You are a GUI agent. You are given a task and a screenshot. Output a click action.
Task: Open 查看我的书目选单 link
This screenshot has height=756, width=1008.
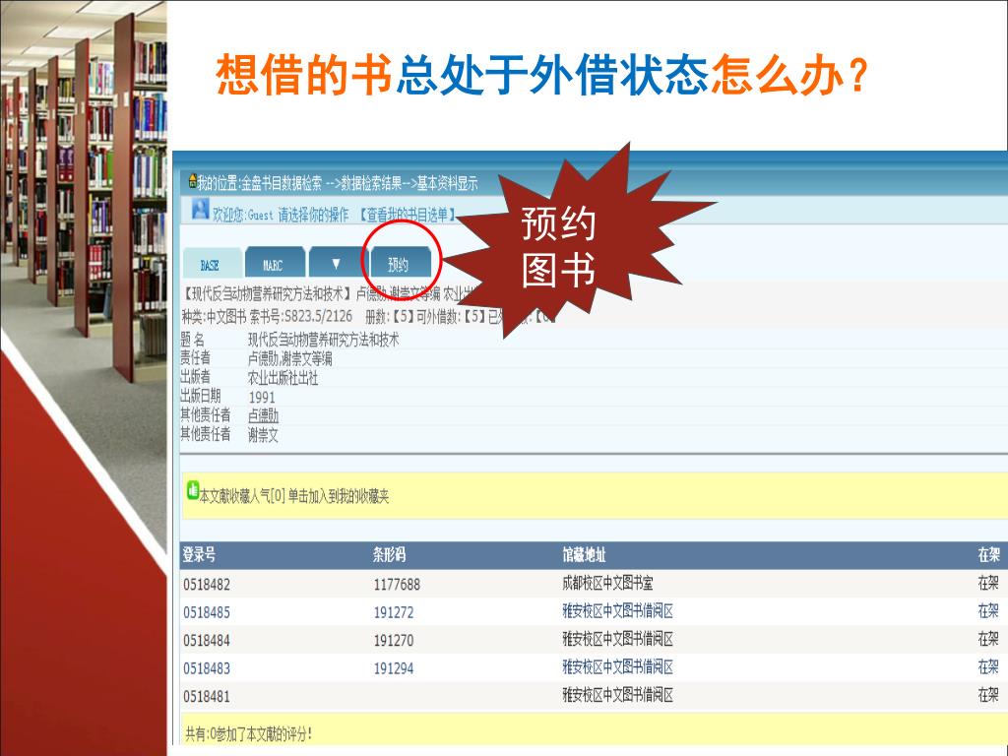coord(407,215)
